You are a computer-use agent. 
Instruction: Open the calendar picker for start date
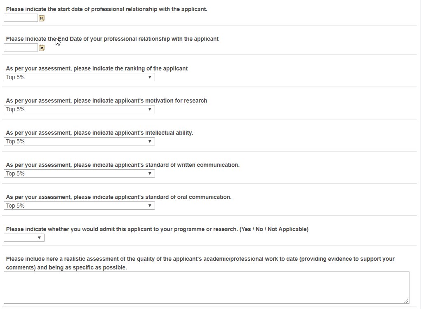(x=41, y=18)
